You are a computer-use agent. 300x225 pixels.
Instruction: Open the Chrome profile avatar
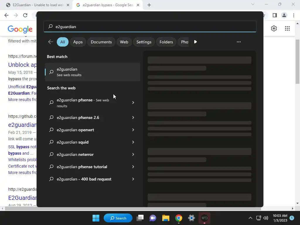pyautogui.click(x=284, y=15)
